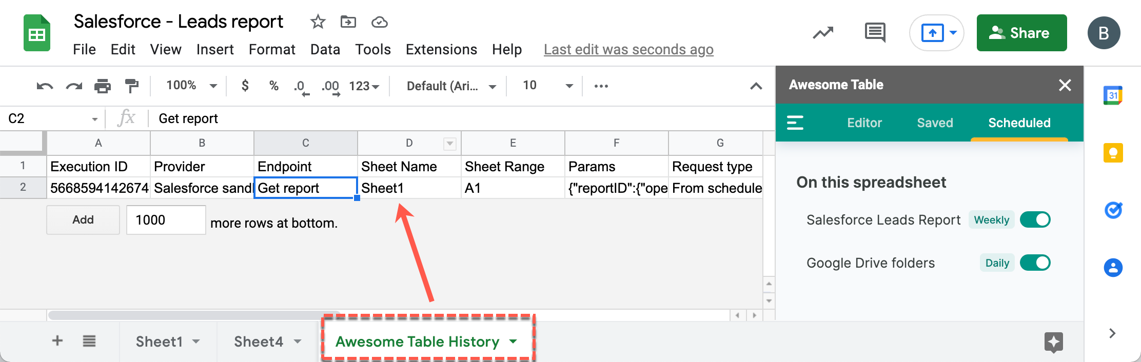
Task: Open Contacts side panel icon
Action: click(x=1113, y=268)
